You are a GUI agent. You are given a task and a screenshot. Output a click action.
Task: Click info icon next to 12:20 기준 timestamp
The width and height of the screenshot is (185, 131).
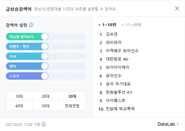44,124
